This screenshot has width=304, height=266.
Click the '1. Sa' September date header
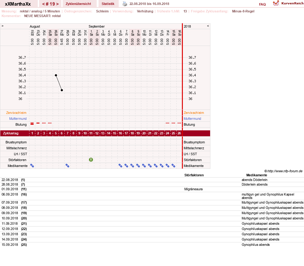91,33
